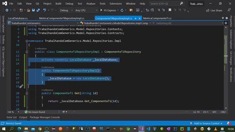
Task: Click the screwdriver quick actions icon on line 19
Action: [21, 86]
